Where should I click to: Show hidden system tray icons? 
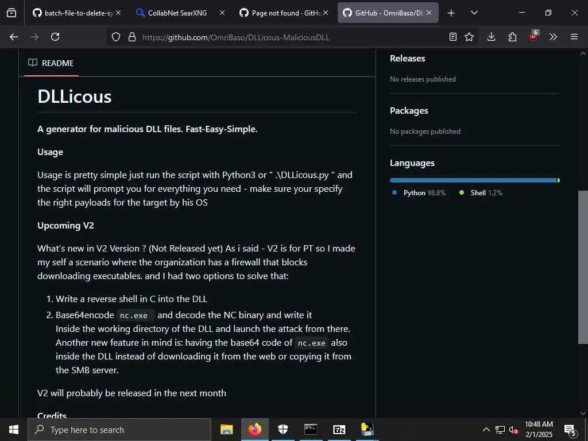(x=486, y=430)
